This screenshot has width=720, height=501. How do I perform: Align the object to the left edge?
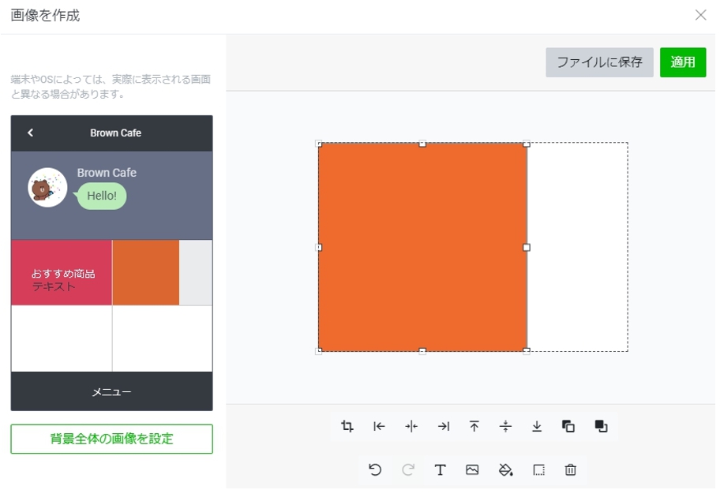click(379, 426)
